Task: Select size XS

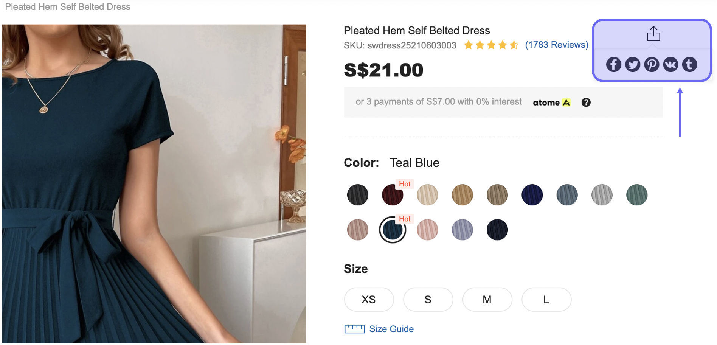Action: [x=369, y=299]
